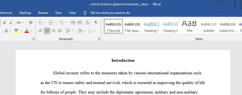The image size is (242, 95).
Task: Click the Shrink Font icon
Action: [x=11, y=23]
